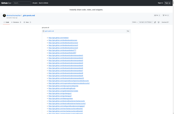Viewport: 174px width, 114px height.
Task: Open link ending willcodeforgiftcards
Action: 62,89
